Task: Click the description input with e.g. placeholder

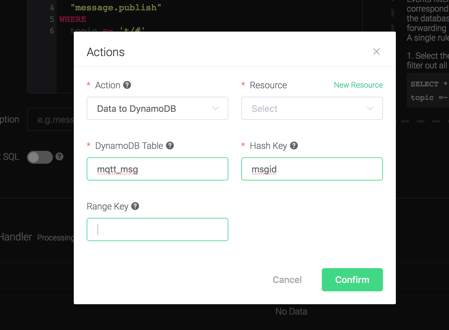Action: pyautogui.click(x=52, y=120)
